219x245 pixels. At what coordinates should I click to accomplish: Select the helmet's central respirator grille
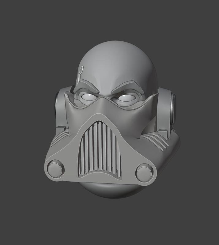pyautogui.click(x=100, y=150)
